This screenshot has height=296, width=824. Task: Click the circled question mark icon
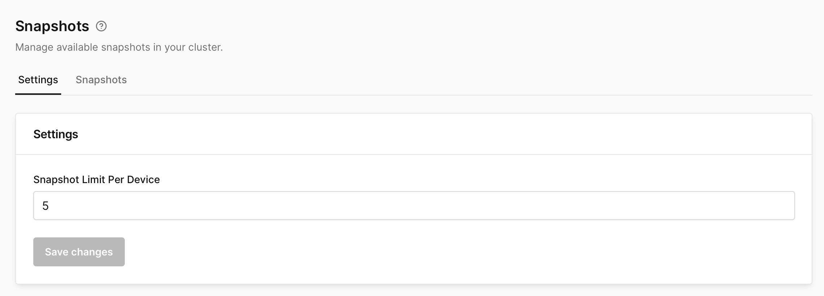tap(101, 26)
